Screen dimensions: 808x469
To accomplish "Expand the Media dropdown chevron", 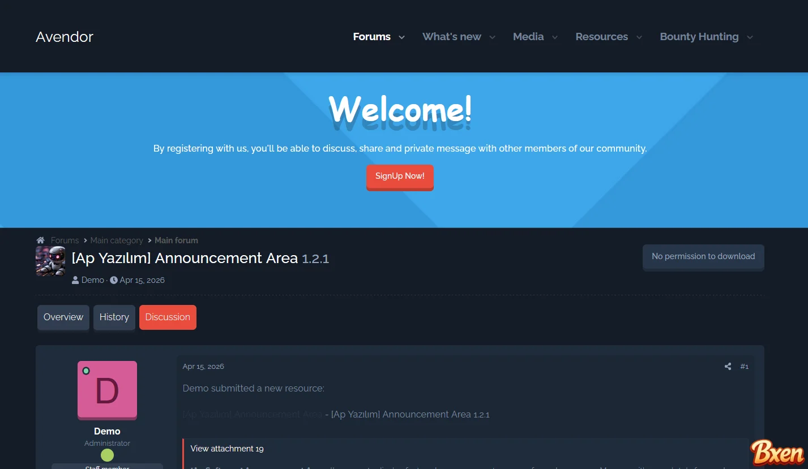I will click(x=555, y=37).
